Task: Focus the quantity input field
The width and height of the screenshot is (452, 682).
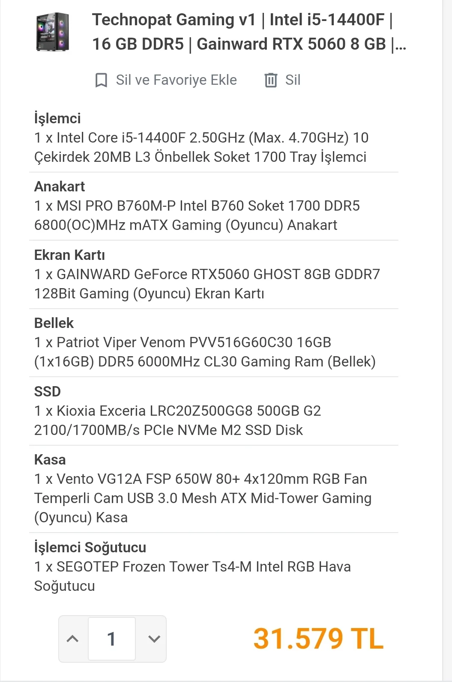Action: click(112, 639)
